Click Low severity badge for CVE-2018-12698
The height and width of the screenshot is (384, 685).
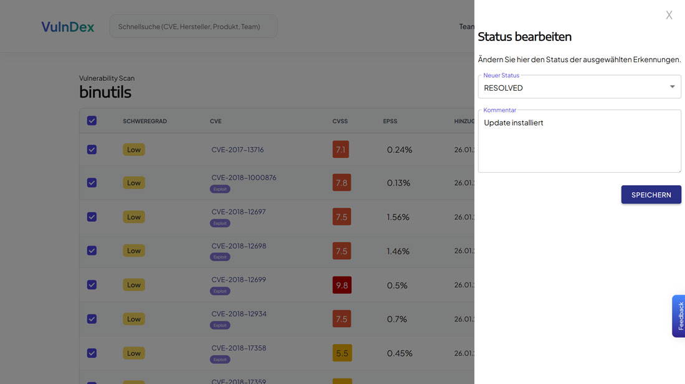click(134, 251)
